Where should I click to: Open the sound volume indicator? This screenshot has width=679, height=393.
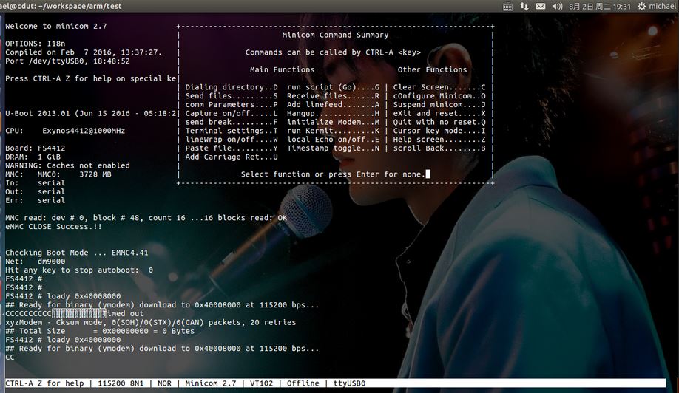(x=558, y=6)
